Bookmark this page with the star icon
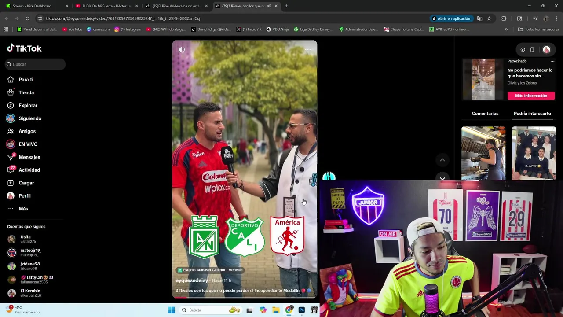This screenshot has width=563, height=317. [489, 18]
